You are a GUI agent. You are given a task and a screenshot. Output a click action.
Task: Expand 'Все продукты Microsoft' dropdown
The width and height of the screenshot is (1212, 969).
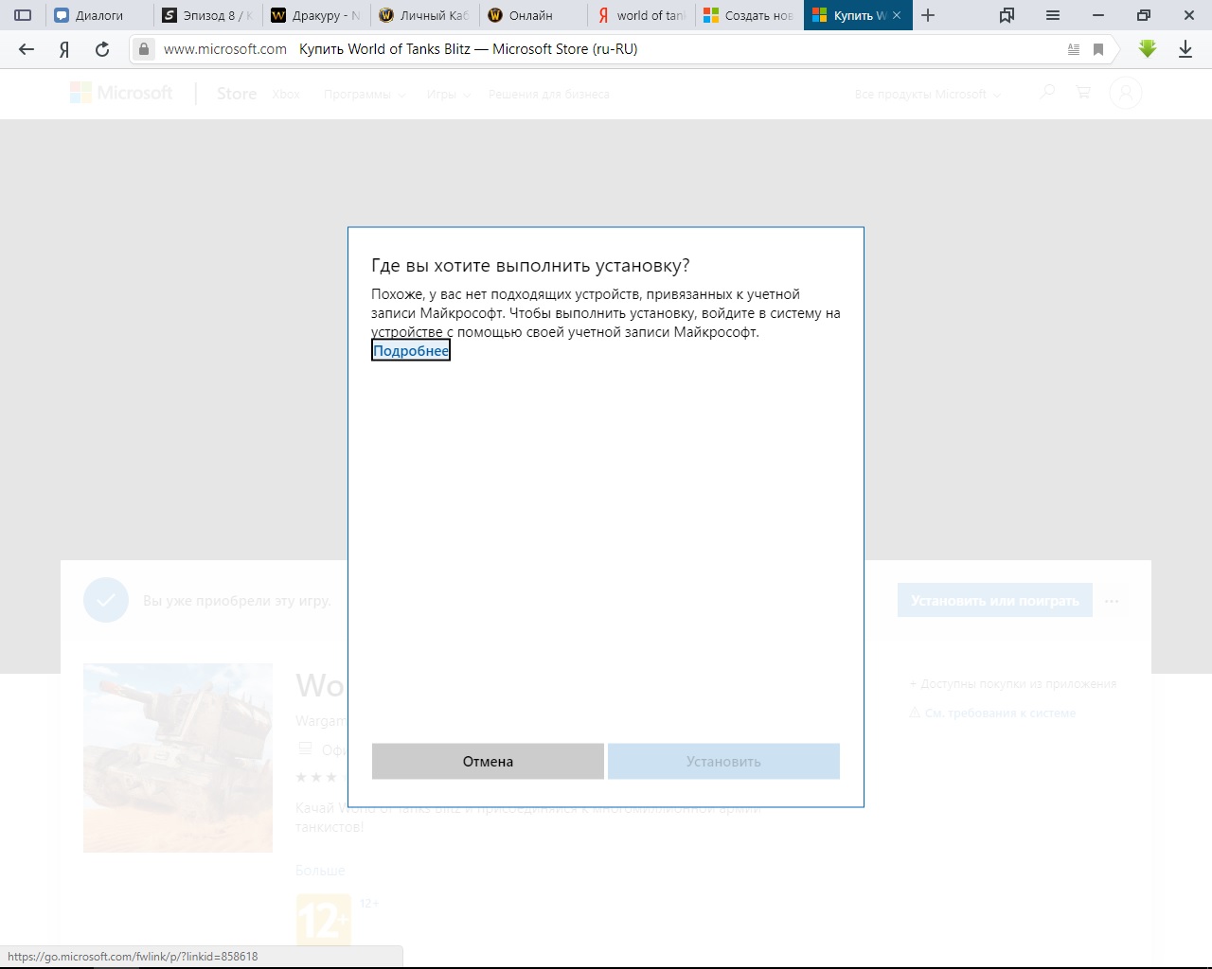click(x=927, y=95)
